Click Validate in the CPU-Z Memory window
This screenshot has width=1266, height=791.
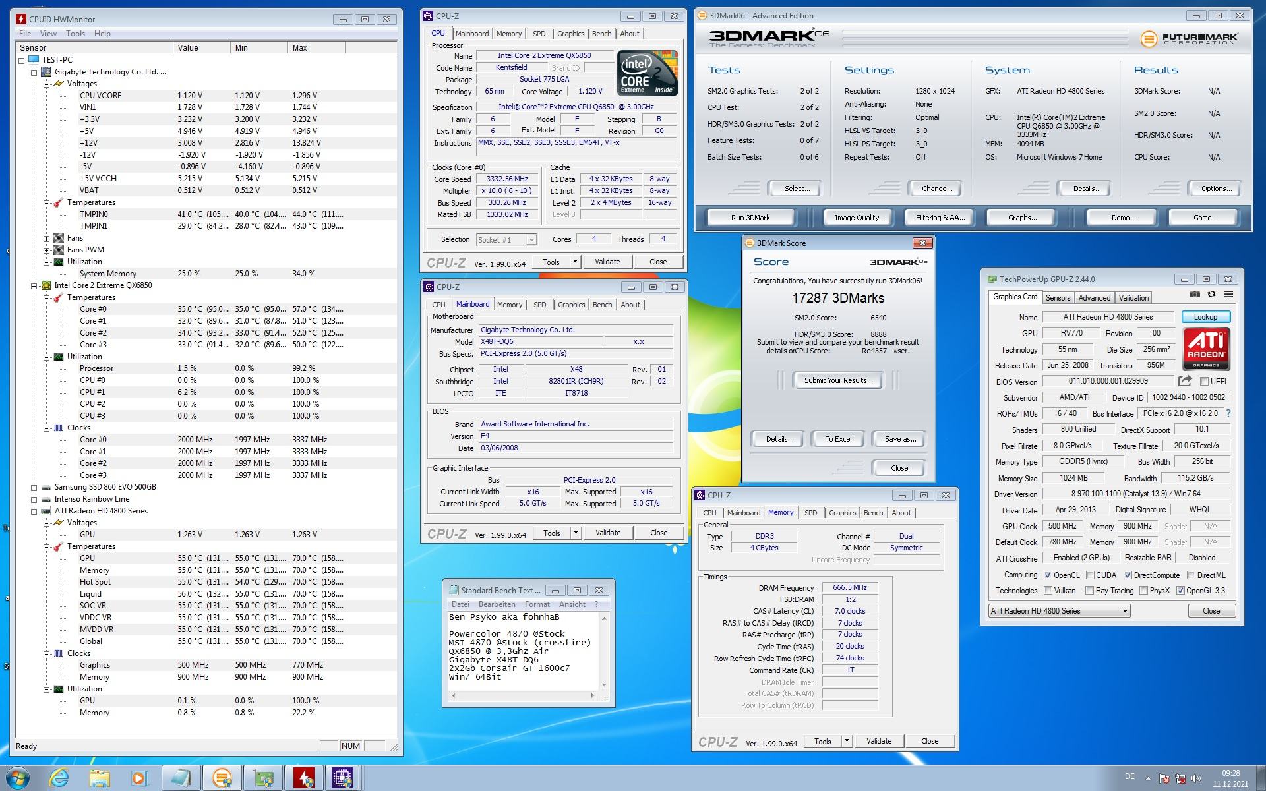(878, 741)
